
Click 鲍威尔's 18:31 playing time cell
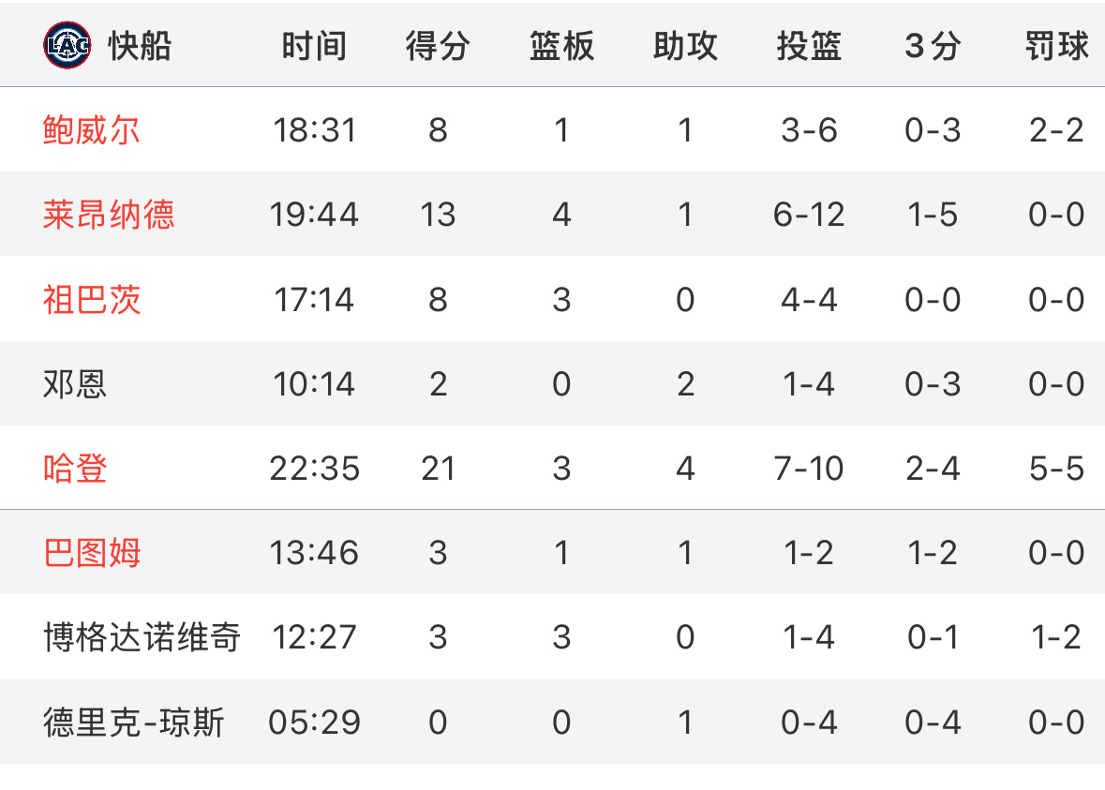314,130
